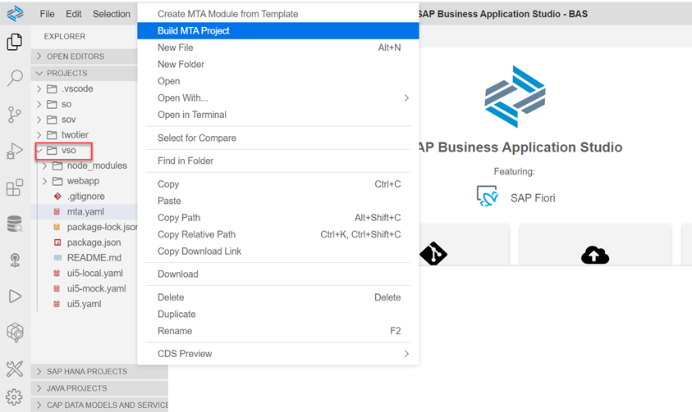The image size is (692, 412).
Task: Select New Folder in context menu
Action: click(x=278, y=64)
